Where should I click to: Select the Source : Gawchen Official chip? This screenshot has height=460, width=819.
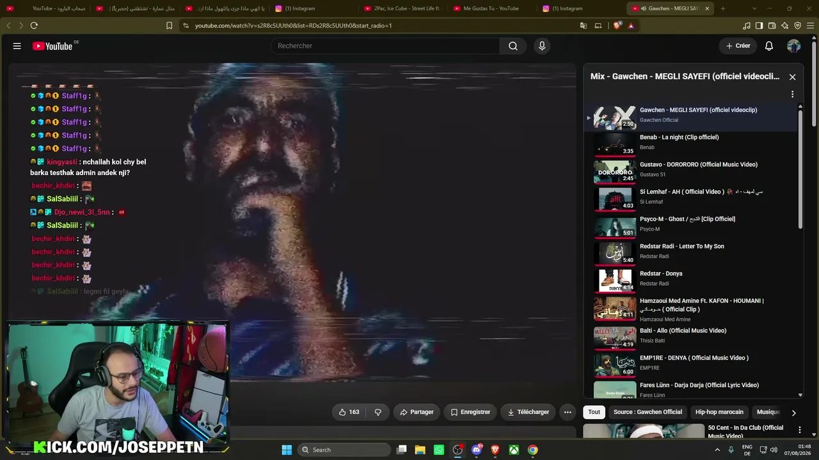tap(648, 412)
